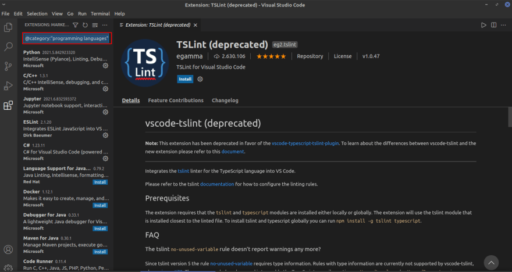Open the License link

pyautogui.click(x=343, y=56)
